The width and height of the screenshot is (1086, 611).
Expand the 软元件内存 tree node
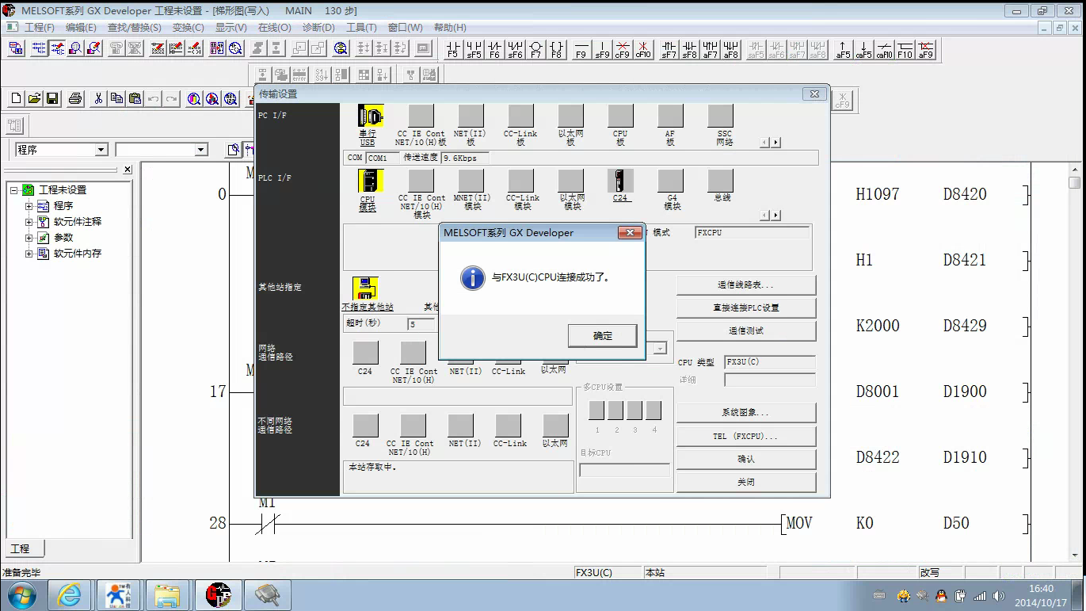coord(29,254)
